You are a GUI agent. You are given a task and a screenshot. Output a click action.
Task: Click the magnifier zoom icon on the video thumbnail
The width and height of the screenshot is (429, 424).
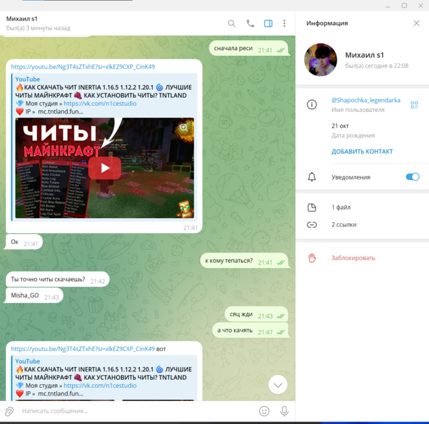point(183,128)
